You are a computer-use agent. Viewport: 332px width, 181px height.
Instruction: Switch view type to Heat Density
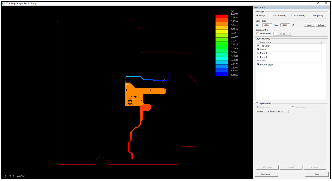click(292, 16)
